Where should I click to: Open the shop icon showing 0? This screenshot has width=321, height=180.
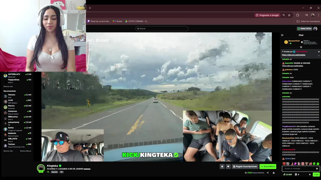click(297, 174)
